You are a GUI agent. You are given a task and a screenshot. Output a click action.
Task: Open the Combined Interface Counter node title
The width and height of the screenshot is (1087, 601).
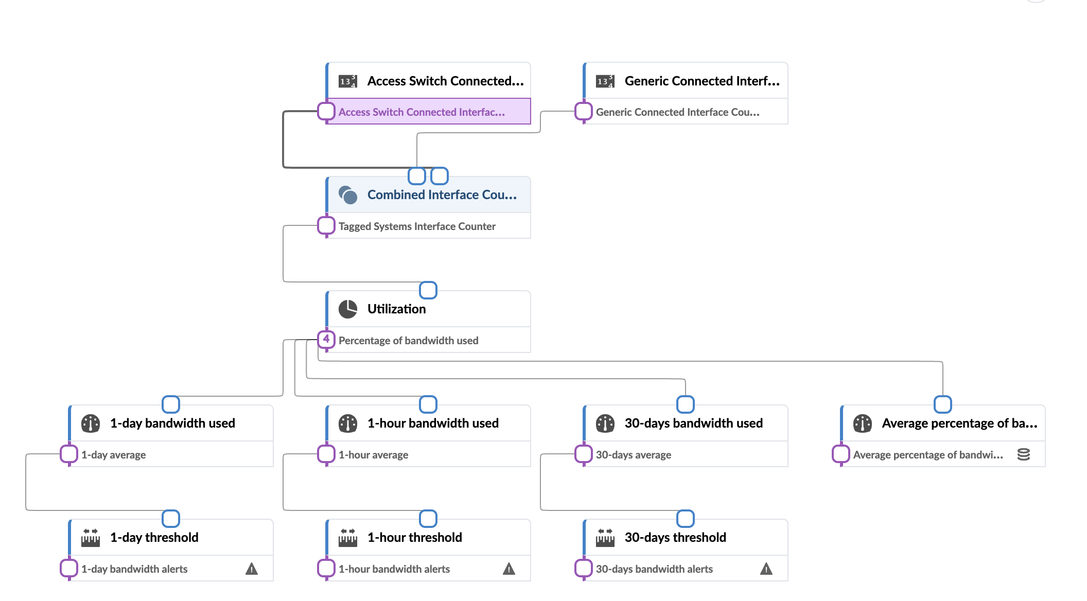pos(442,195)
